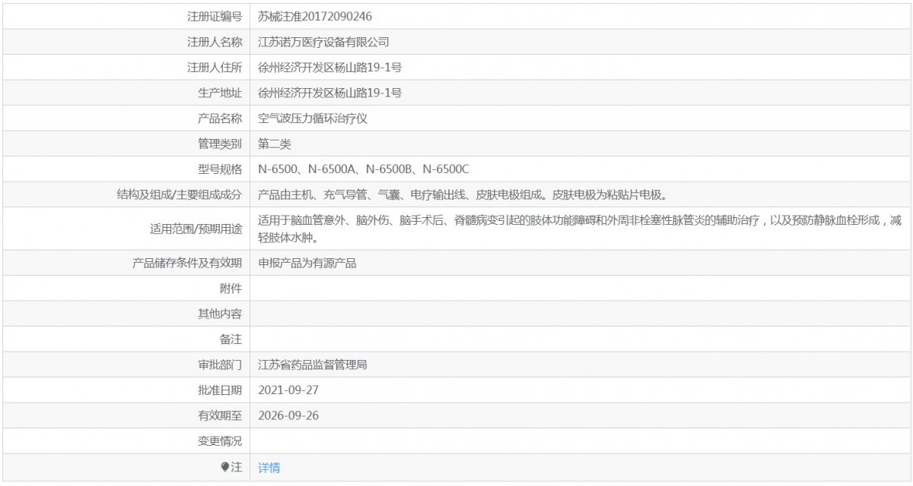
Task: Select registration number 苏械注准20172090246
Action: [x=315, y=16]
